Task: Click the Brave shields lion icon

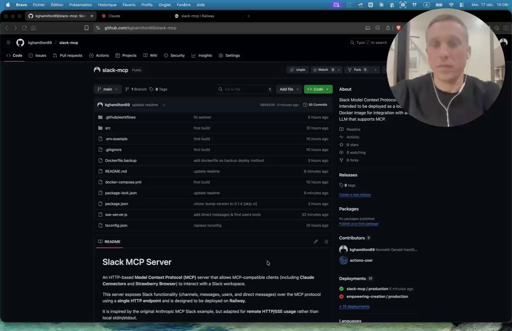Action: (x=398, y=28)
